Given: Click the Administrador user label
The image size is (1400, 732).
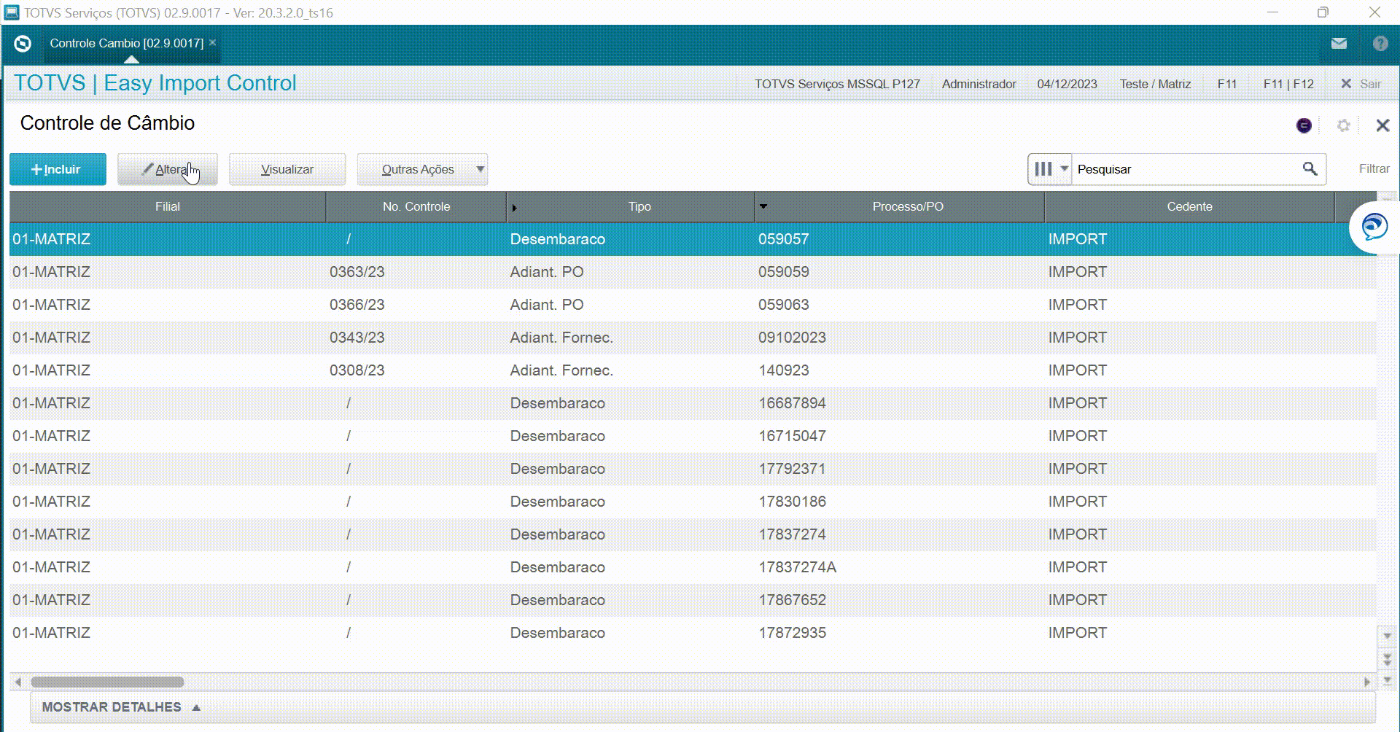Looking at the screenshot, I should pos(979,84).
